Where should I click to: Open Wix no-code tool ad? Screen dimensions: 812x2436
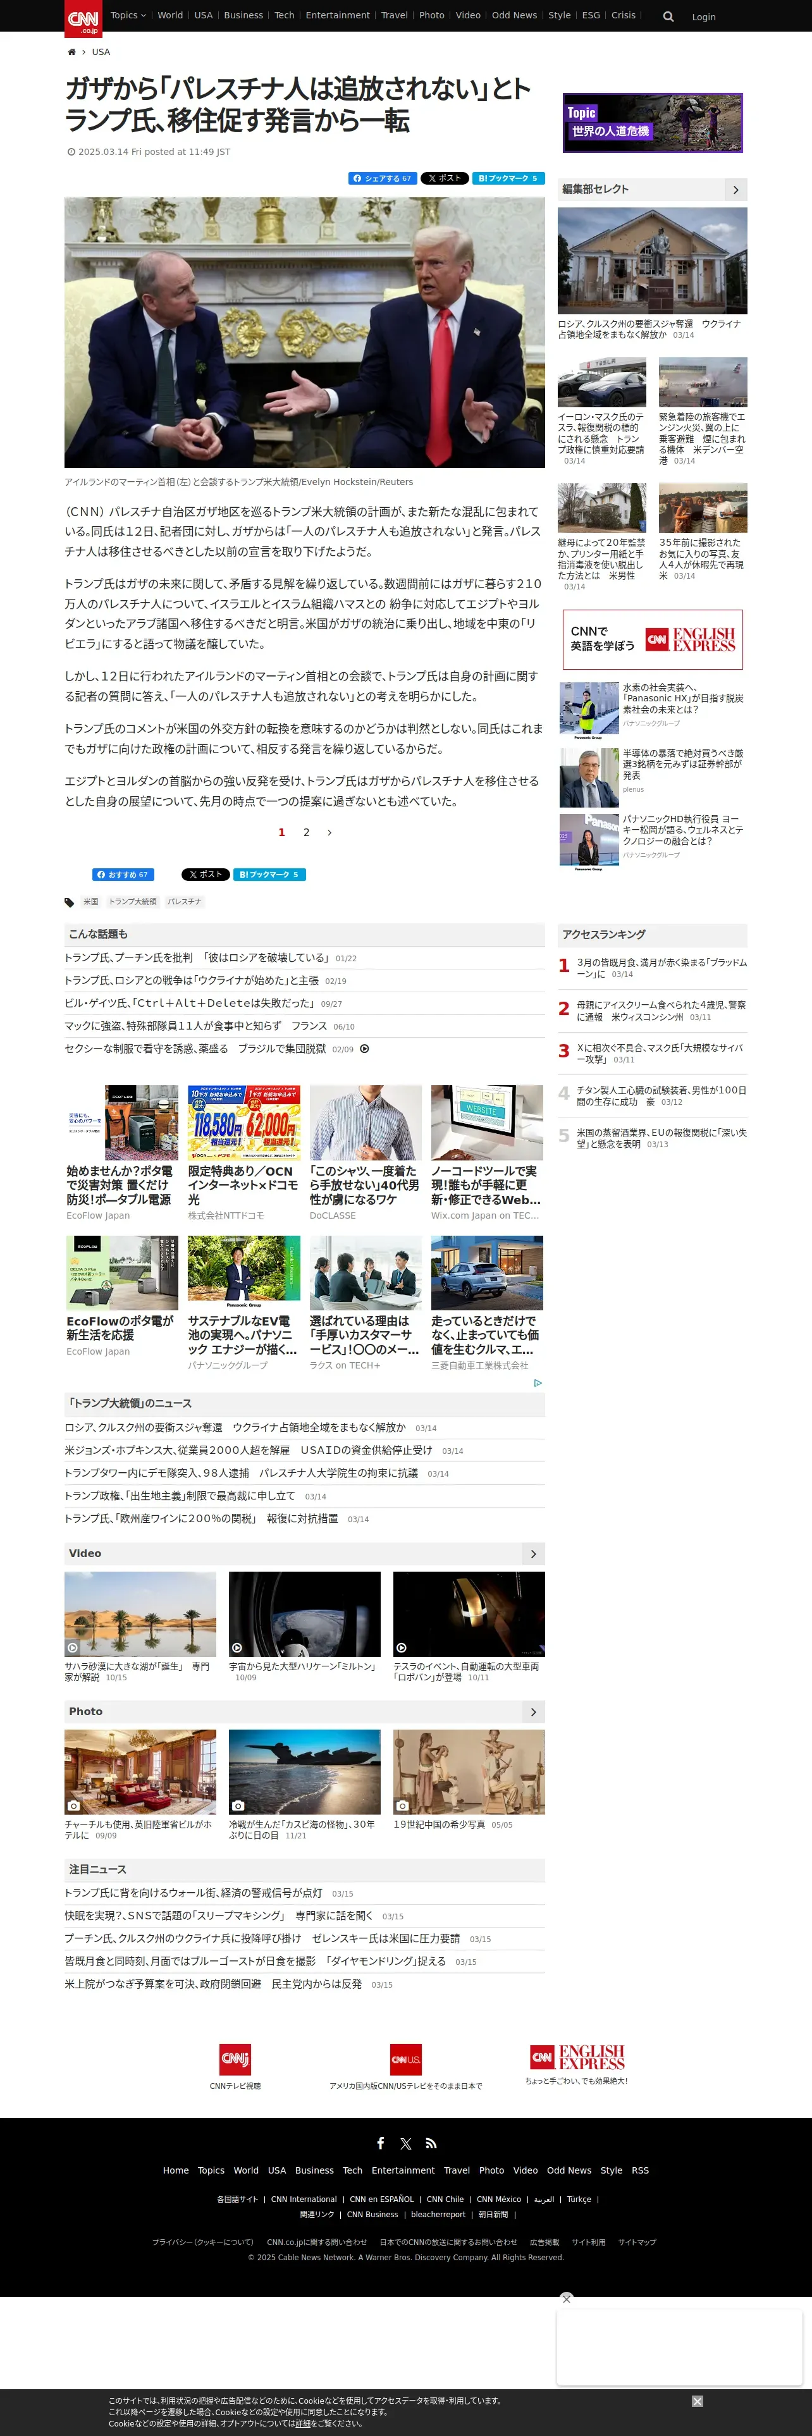click(487, 1153)
